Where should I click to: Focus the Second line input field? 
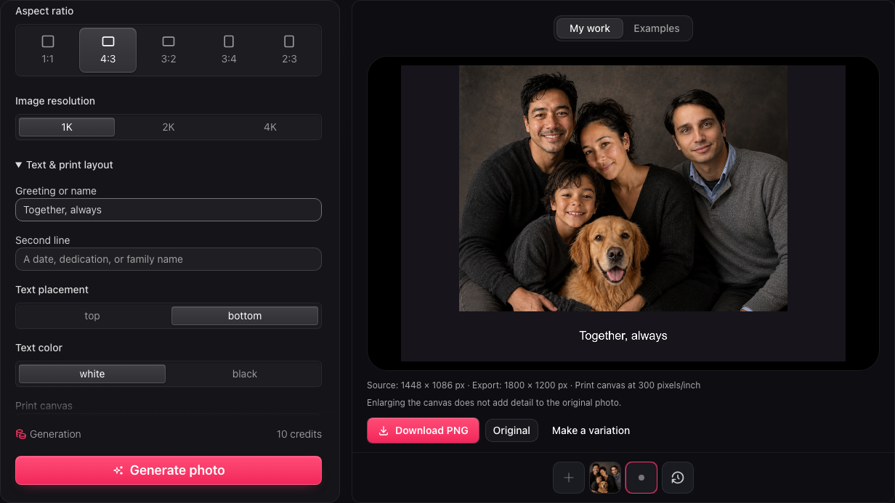click(169, 259)
